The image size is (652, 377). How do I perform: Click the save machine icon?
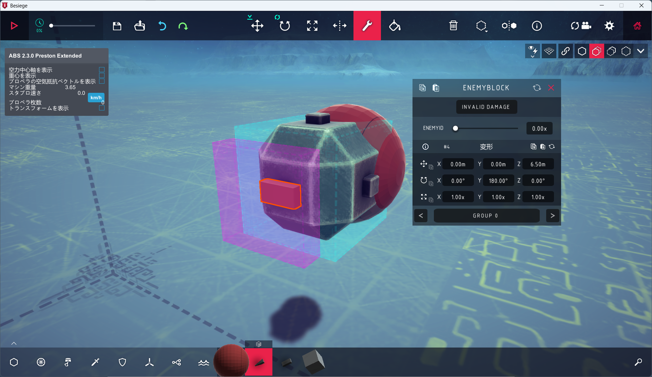117,26
